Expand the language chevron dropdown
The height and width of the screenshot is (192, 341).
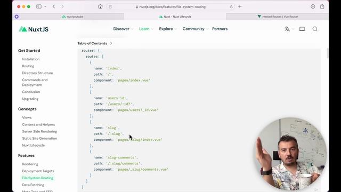point(293,29)
